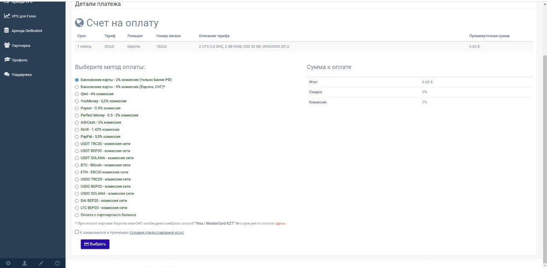547x268 pixels.
Task: Click the Профиль graduation cap icon
Action: tap(7, 60)
